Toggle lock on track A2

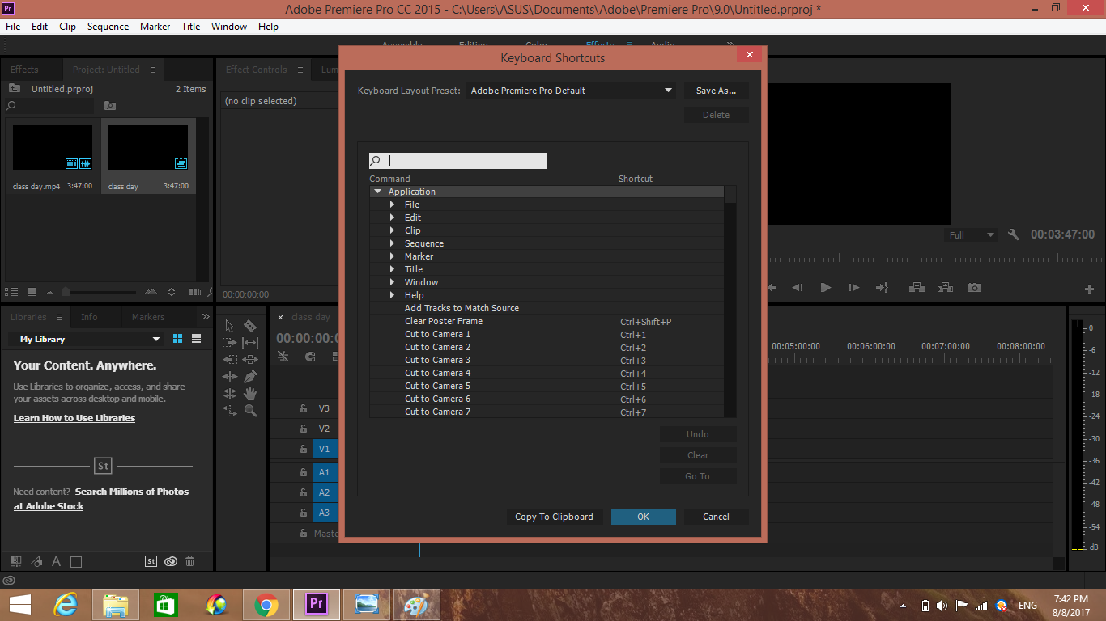[304, 492]
